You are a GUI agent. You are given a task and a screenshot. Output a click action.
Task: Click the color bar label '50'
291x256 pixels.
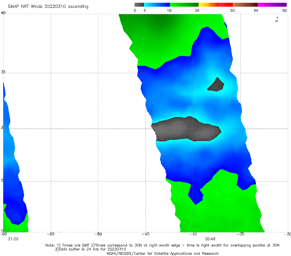coord(232,10)
